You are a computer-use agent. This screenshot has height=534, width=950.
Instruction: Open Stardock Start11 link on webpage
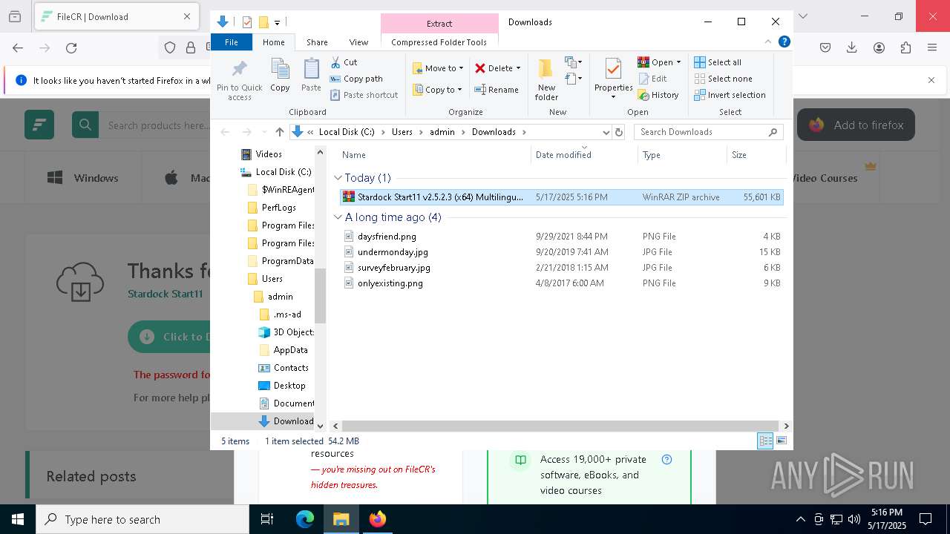(x=166, y=294)
